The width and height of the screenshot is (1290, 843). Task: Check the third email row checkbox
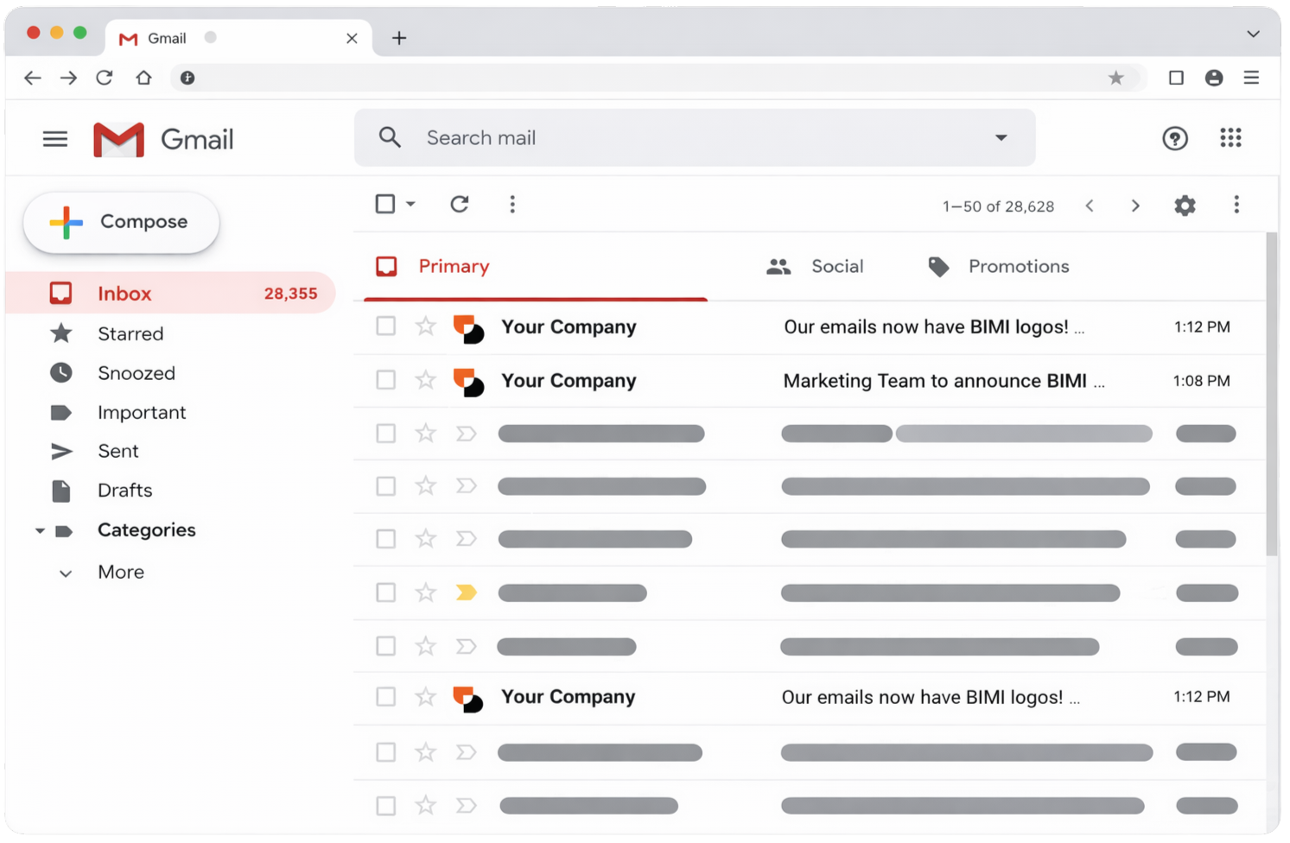(x=385, y=433)
